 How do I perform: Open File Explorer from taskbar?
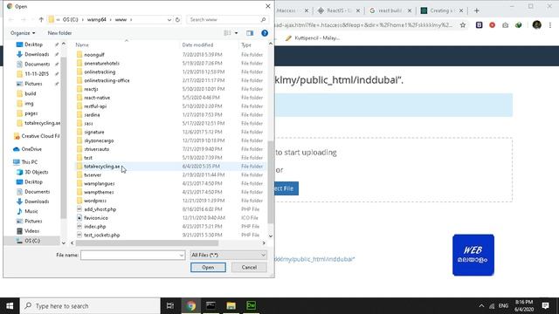click(231, 306)
